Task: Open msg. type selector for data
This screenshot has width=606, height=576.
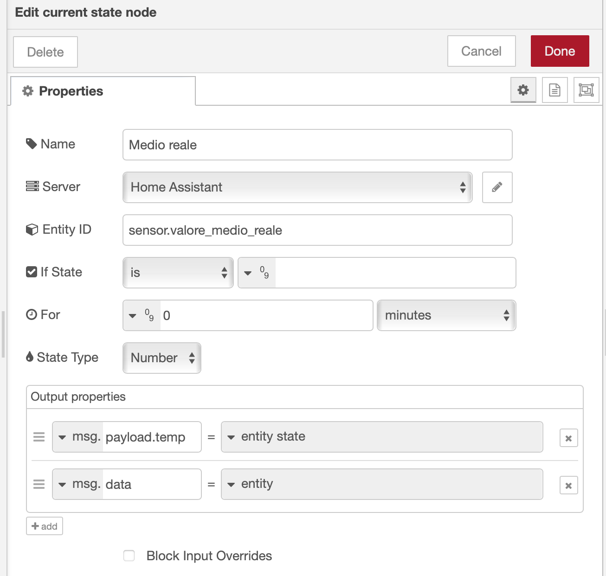Action: point(78,484)
